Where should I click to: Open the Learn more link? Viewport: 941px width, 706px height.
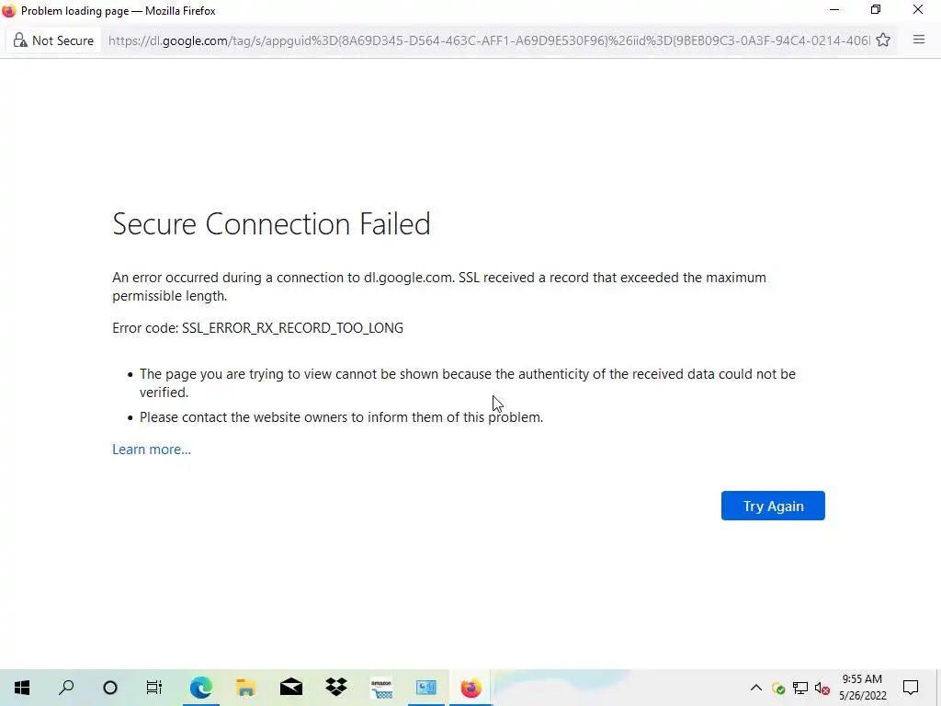152,450
